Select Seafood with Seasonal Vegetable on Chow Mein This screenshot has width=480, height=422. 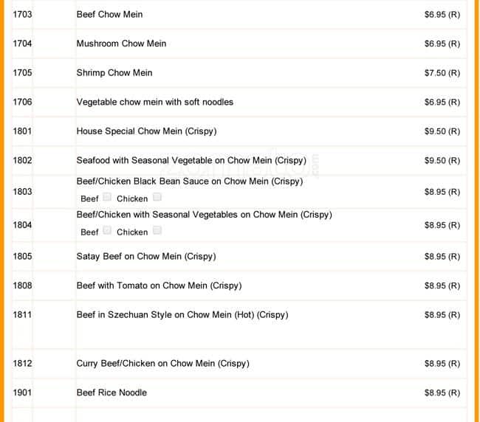(191, 160)
